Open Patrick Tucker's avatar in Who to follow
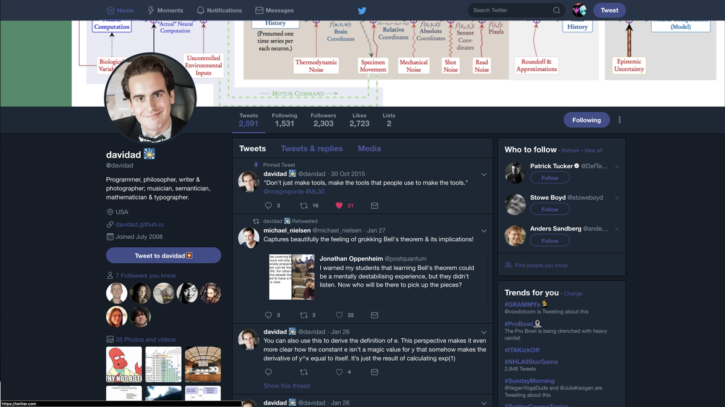Image resolution: width=725 pixels, height=407 pixels. tap(515, 172)
